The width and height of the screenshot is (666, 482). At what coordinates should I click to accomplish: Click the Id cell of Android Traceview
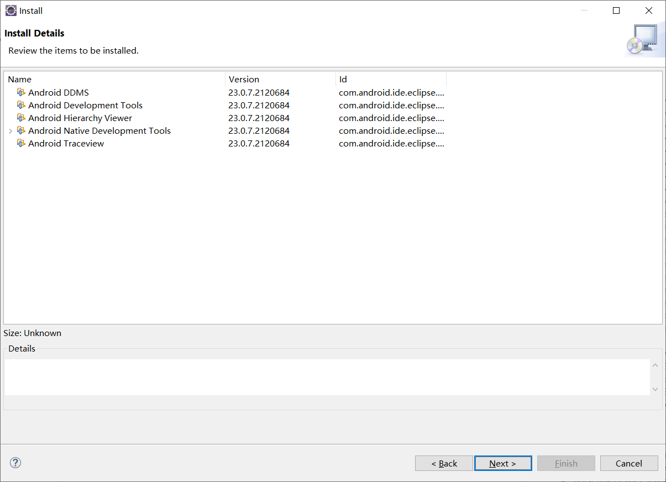[x=392, y=143]
